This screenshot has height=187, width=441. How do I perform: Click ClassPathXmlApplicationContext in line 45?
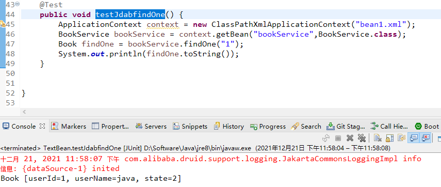281,24
